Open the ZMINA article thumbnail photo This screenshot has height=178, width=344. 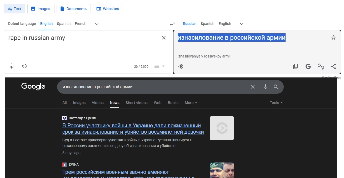point(222,170)
